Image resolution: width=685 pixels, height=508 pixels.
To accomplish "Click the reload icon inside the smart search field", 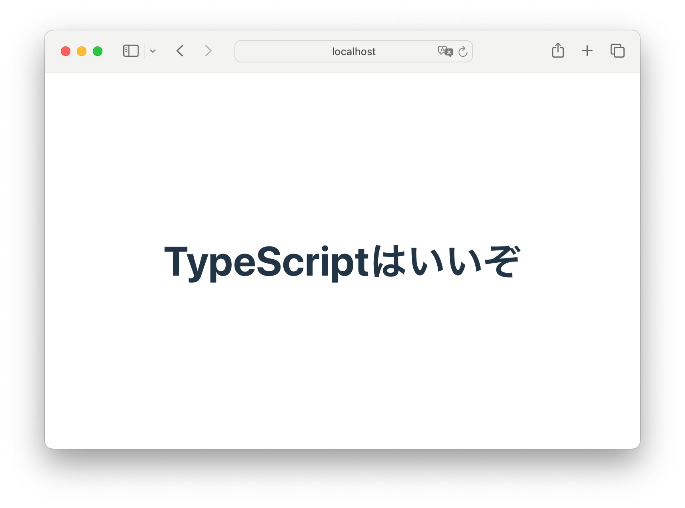I will tap(463, 51).
